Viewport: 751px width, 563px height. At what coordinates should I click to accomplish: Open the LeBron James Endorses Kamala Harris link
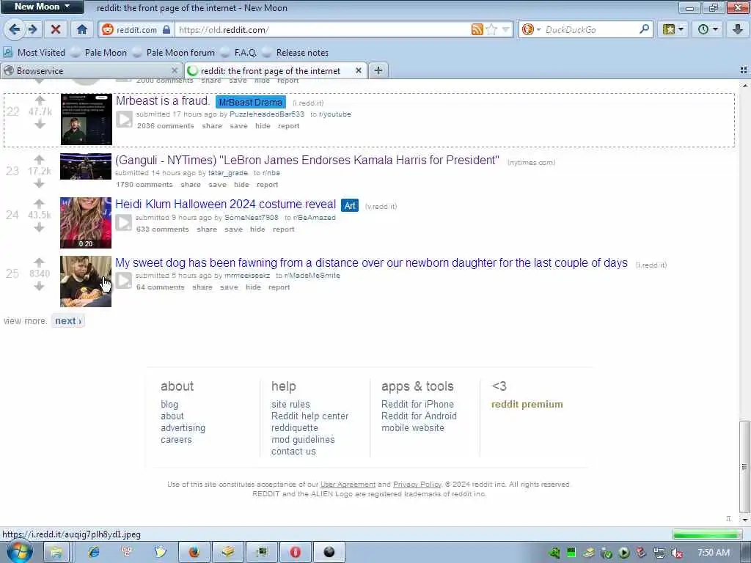pos(307,160)
